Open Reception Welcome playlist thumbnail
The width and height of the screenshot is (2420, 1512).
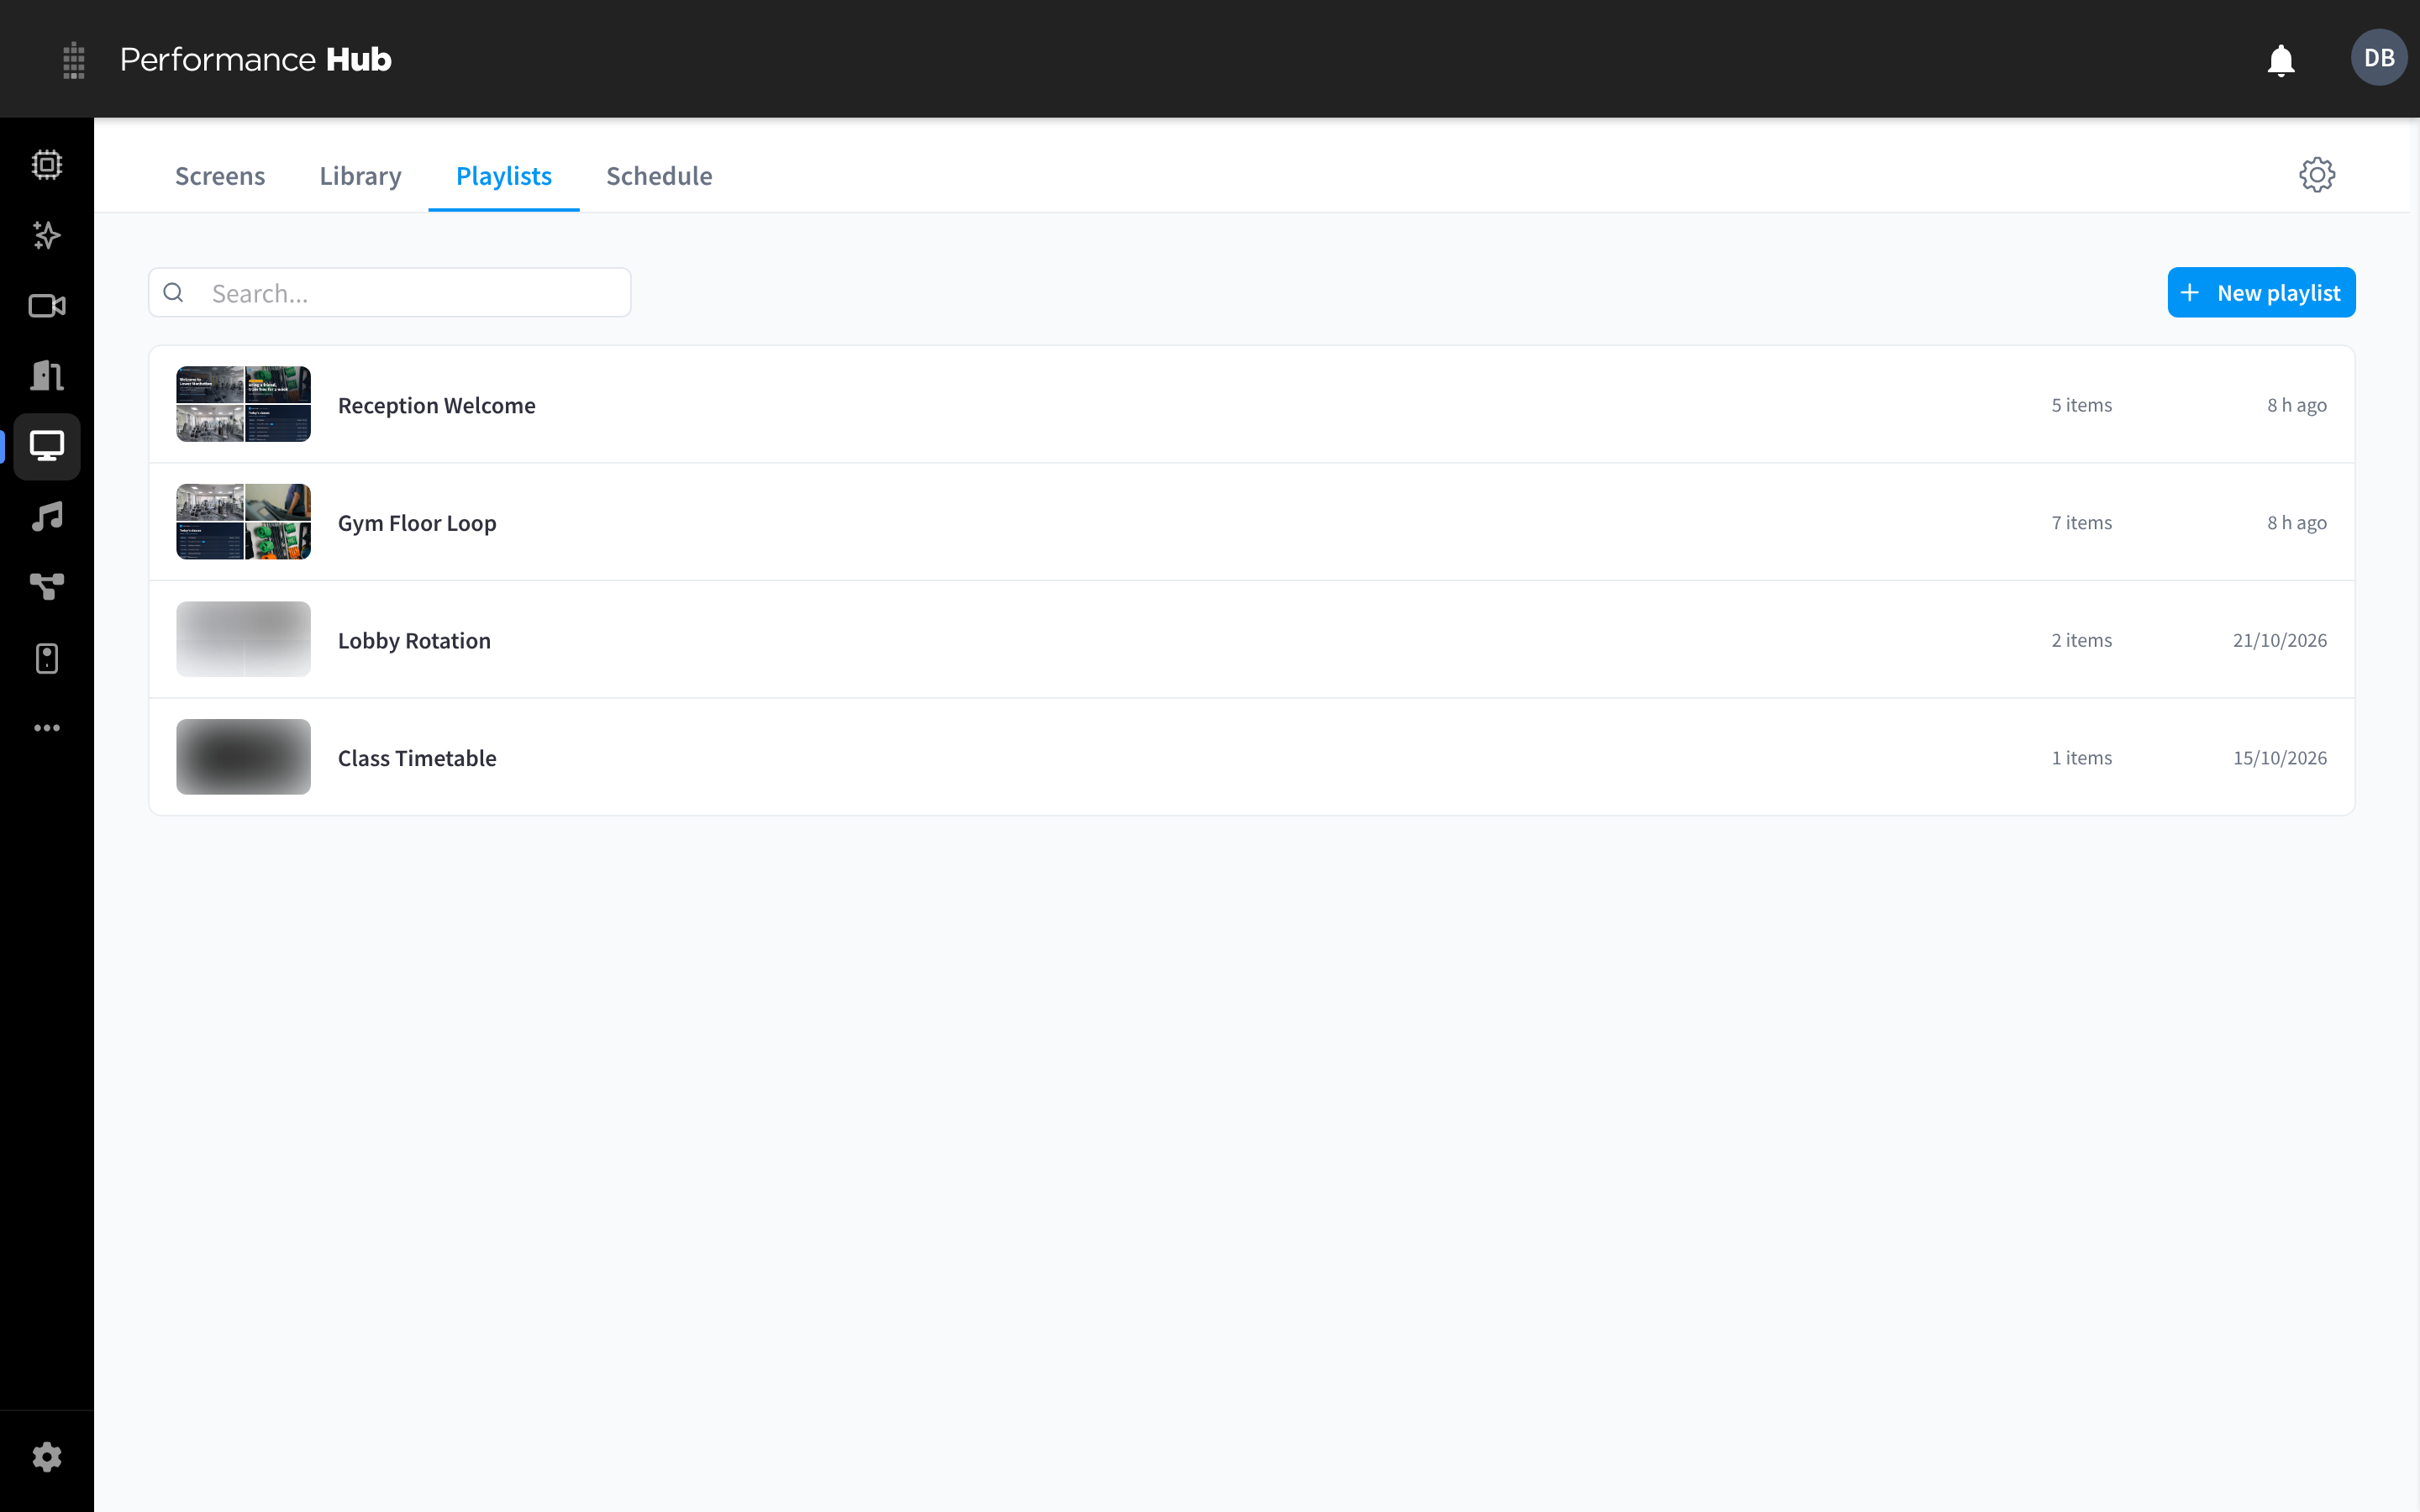point(243,404)
